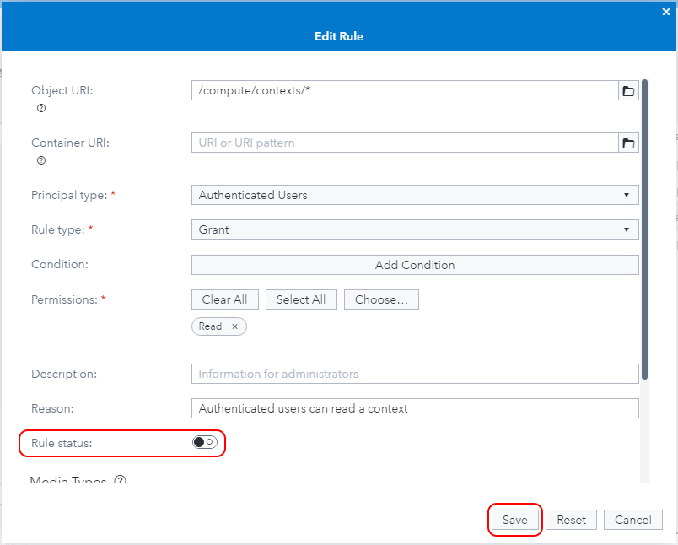The image size is (678, 545).
Task: Add a condition to the rule
Action: click(x=415, y=264)
